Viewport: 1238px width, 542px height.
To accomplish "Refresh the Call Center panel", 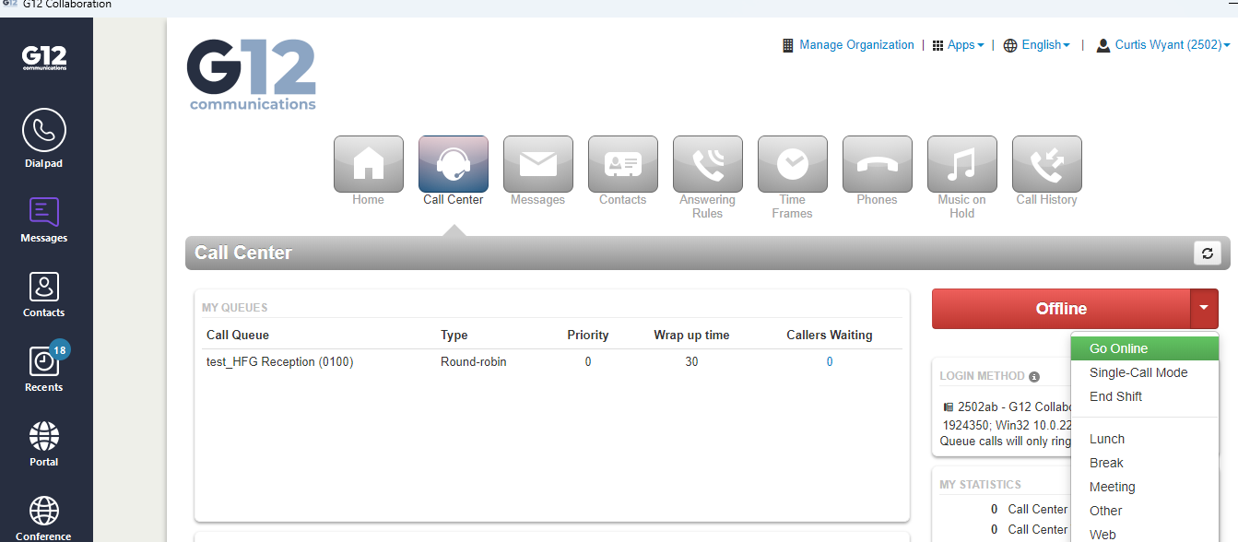I will click(1207, 253).
